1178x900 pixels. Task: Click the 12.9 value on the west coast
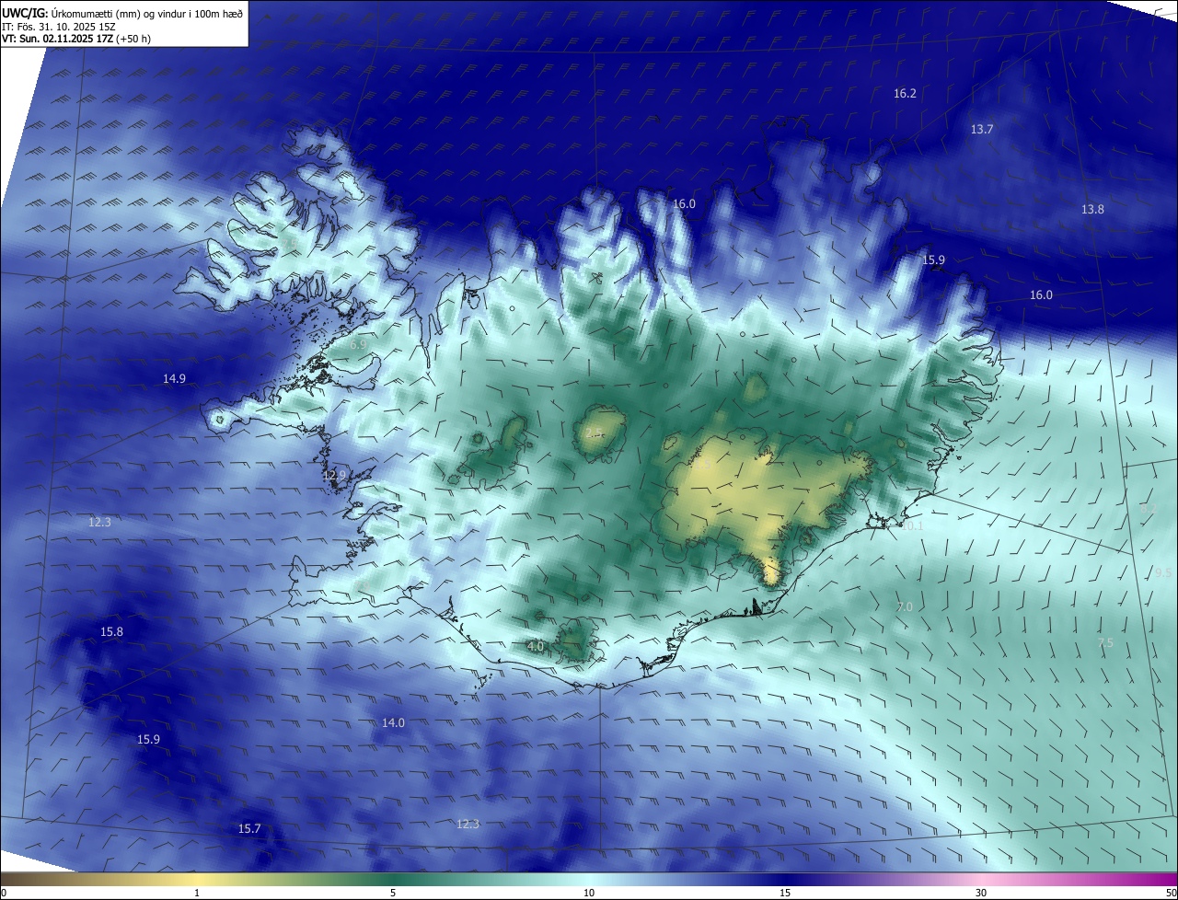click(x=334, y=476)
